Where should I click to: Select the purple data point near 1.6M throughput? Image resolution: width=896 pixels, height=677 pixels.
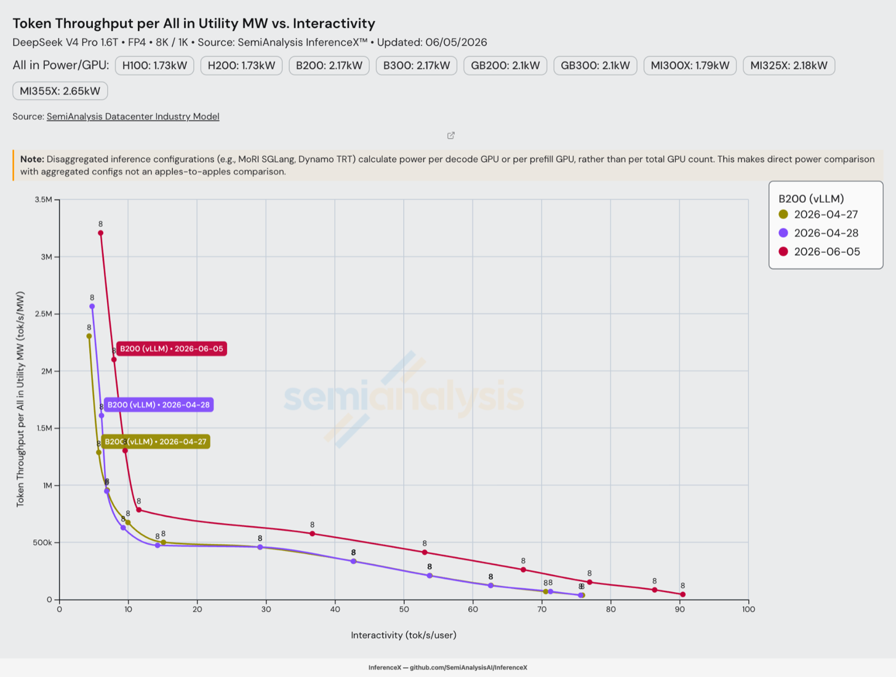102,416
